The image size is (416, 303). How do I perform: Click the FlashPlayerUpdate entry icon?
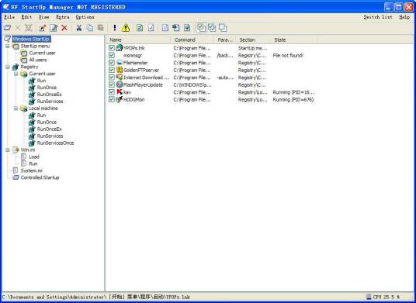click(x=120, y=84)
